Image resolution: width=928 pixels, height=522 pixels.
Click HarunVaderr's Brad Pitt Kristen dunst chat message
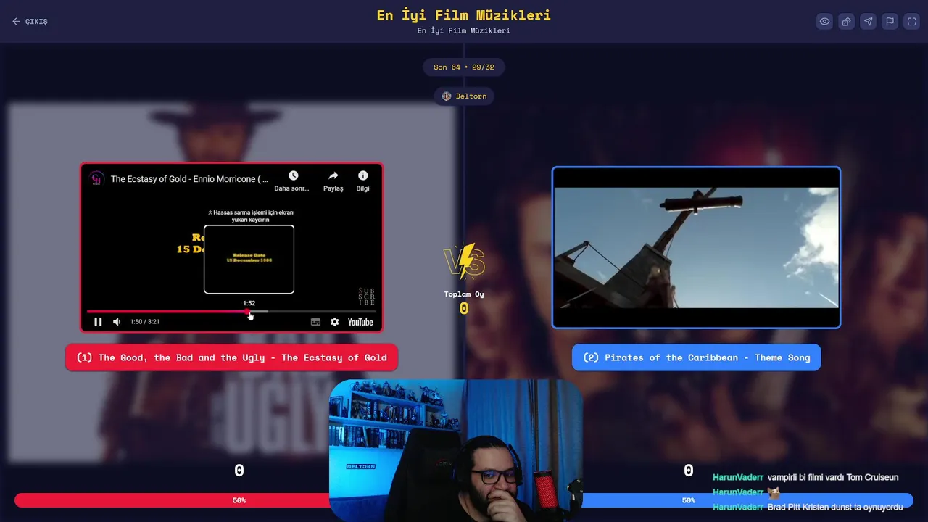[x=808, y=507]
